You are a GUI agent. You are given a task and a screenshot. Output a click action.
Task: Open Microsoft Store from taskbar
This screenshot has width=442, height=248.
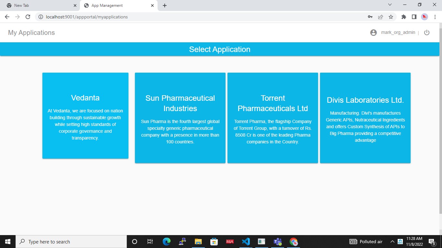[214, 242]
